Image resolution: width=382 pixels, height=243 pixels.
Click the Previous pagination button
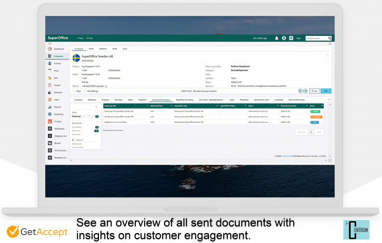pyautogui.click(x=301, y=132)
